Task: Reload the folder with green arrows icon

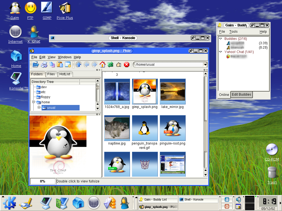Action: [x=110, y=64]
